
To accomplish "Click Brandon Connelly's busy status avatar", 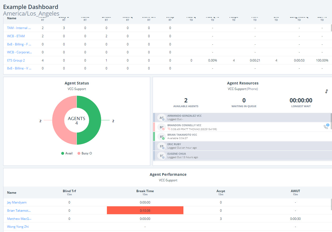I will tap(161, 127).
